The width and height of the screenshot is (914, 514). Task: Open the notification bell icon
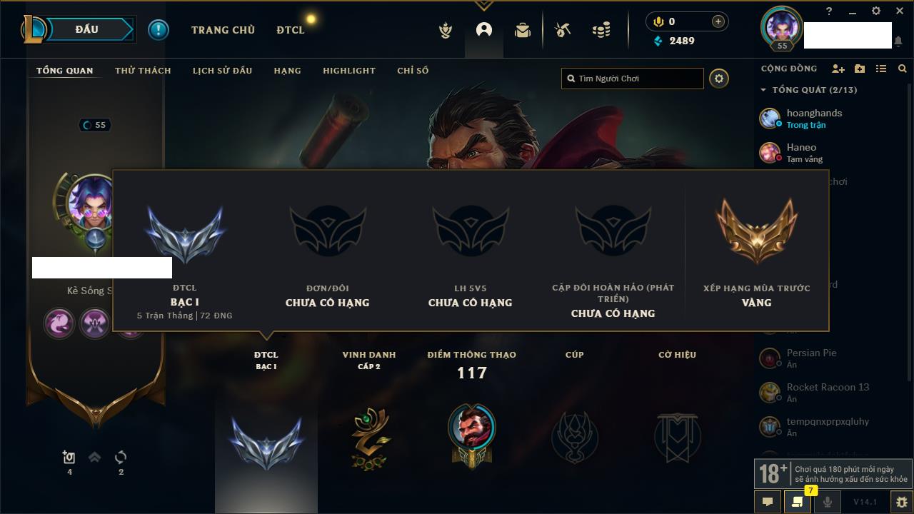coord(898,42)
